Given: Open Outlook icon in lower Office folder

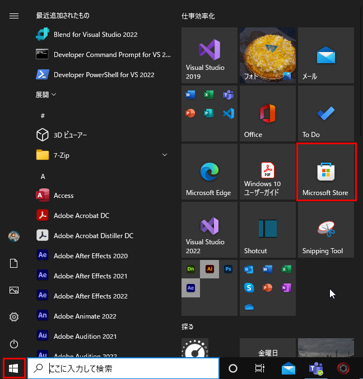Looking at the screenshot, I should [x=249, y=269].
